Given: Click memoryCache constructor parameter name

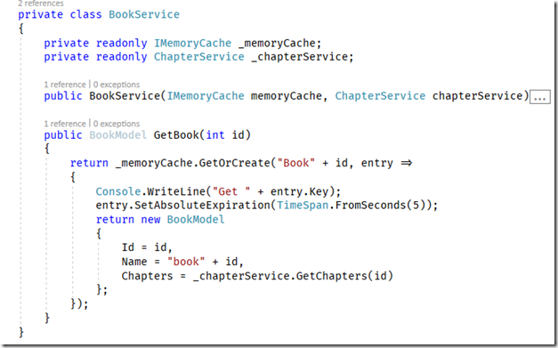Looking at the screenshot, I should click(x=286, y=96).
